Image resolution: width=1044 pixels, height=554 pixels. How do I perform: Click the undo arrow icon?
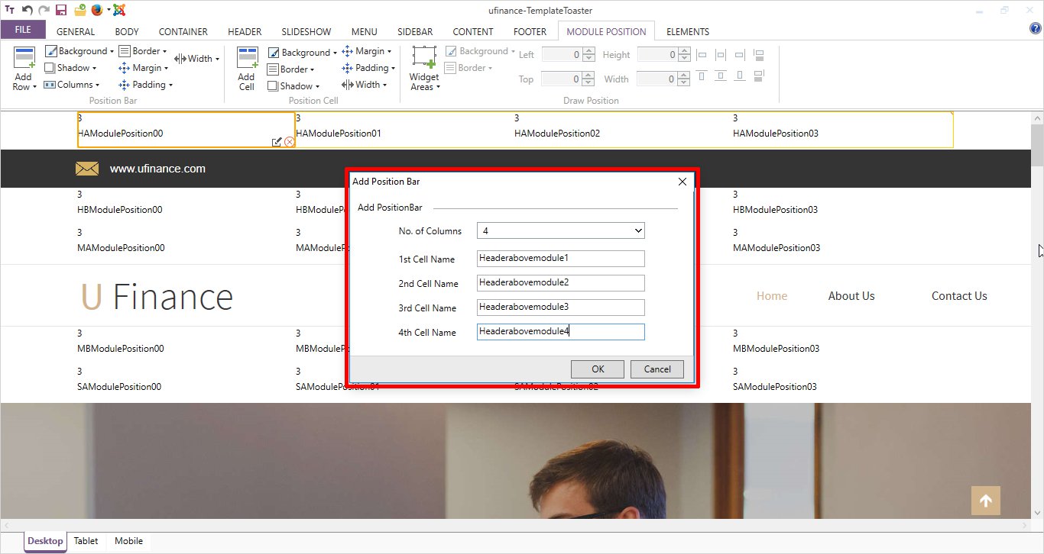[x=27, y=10]
